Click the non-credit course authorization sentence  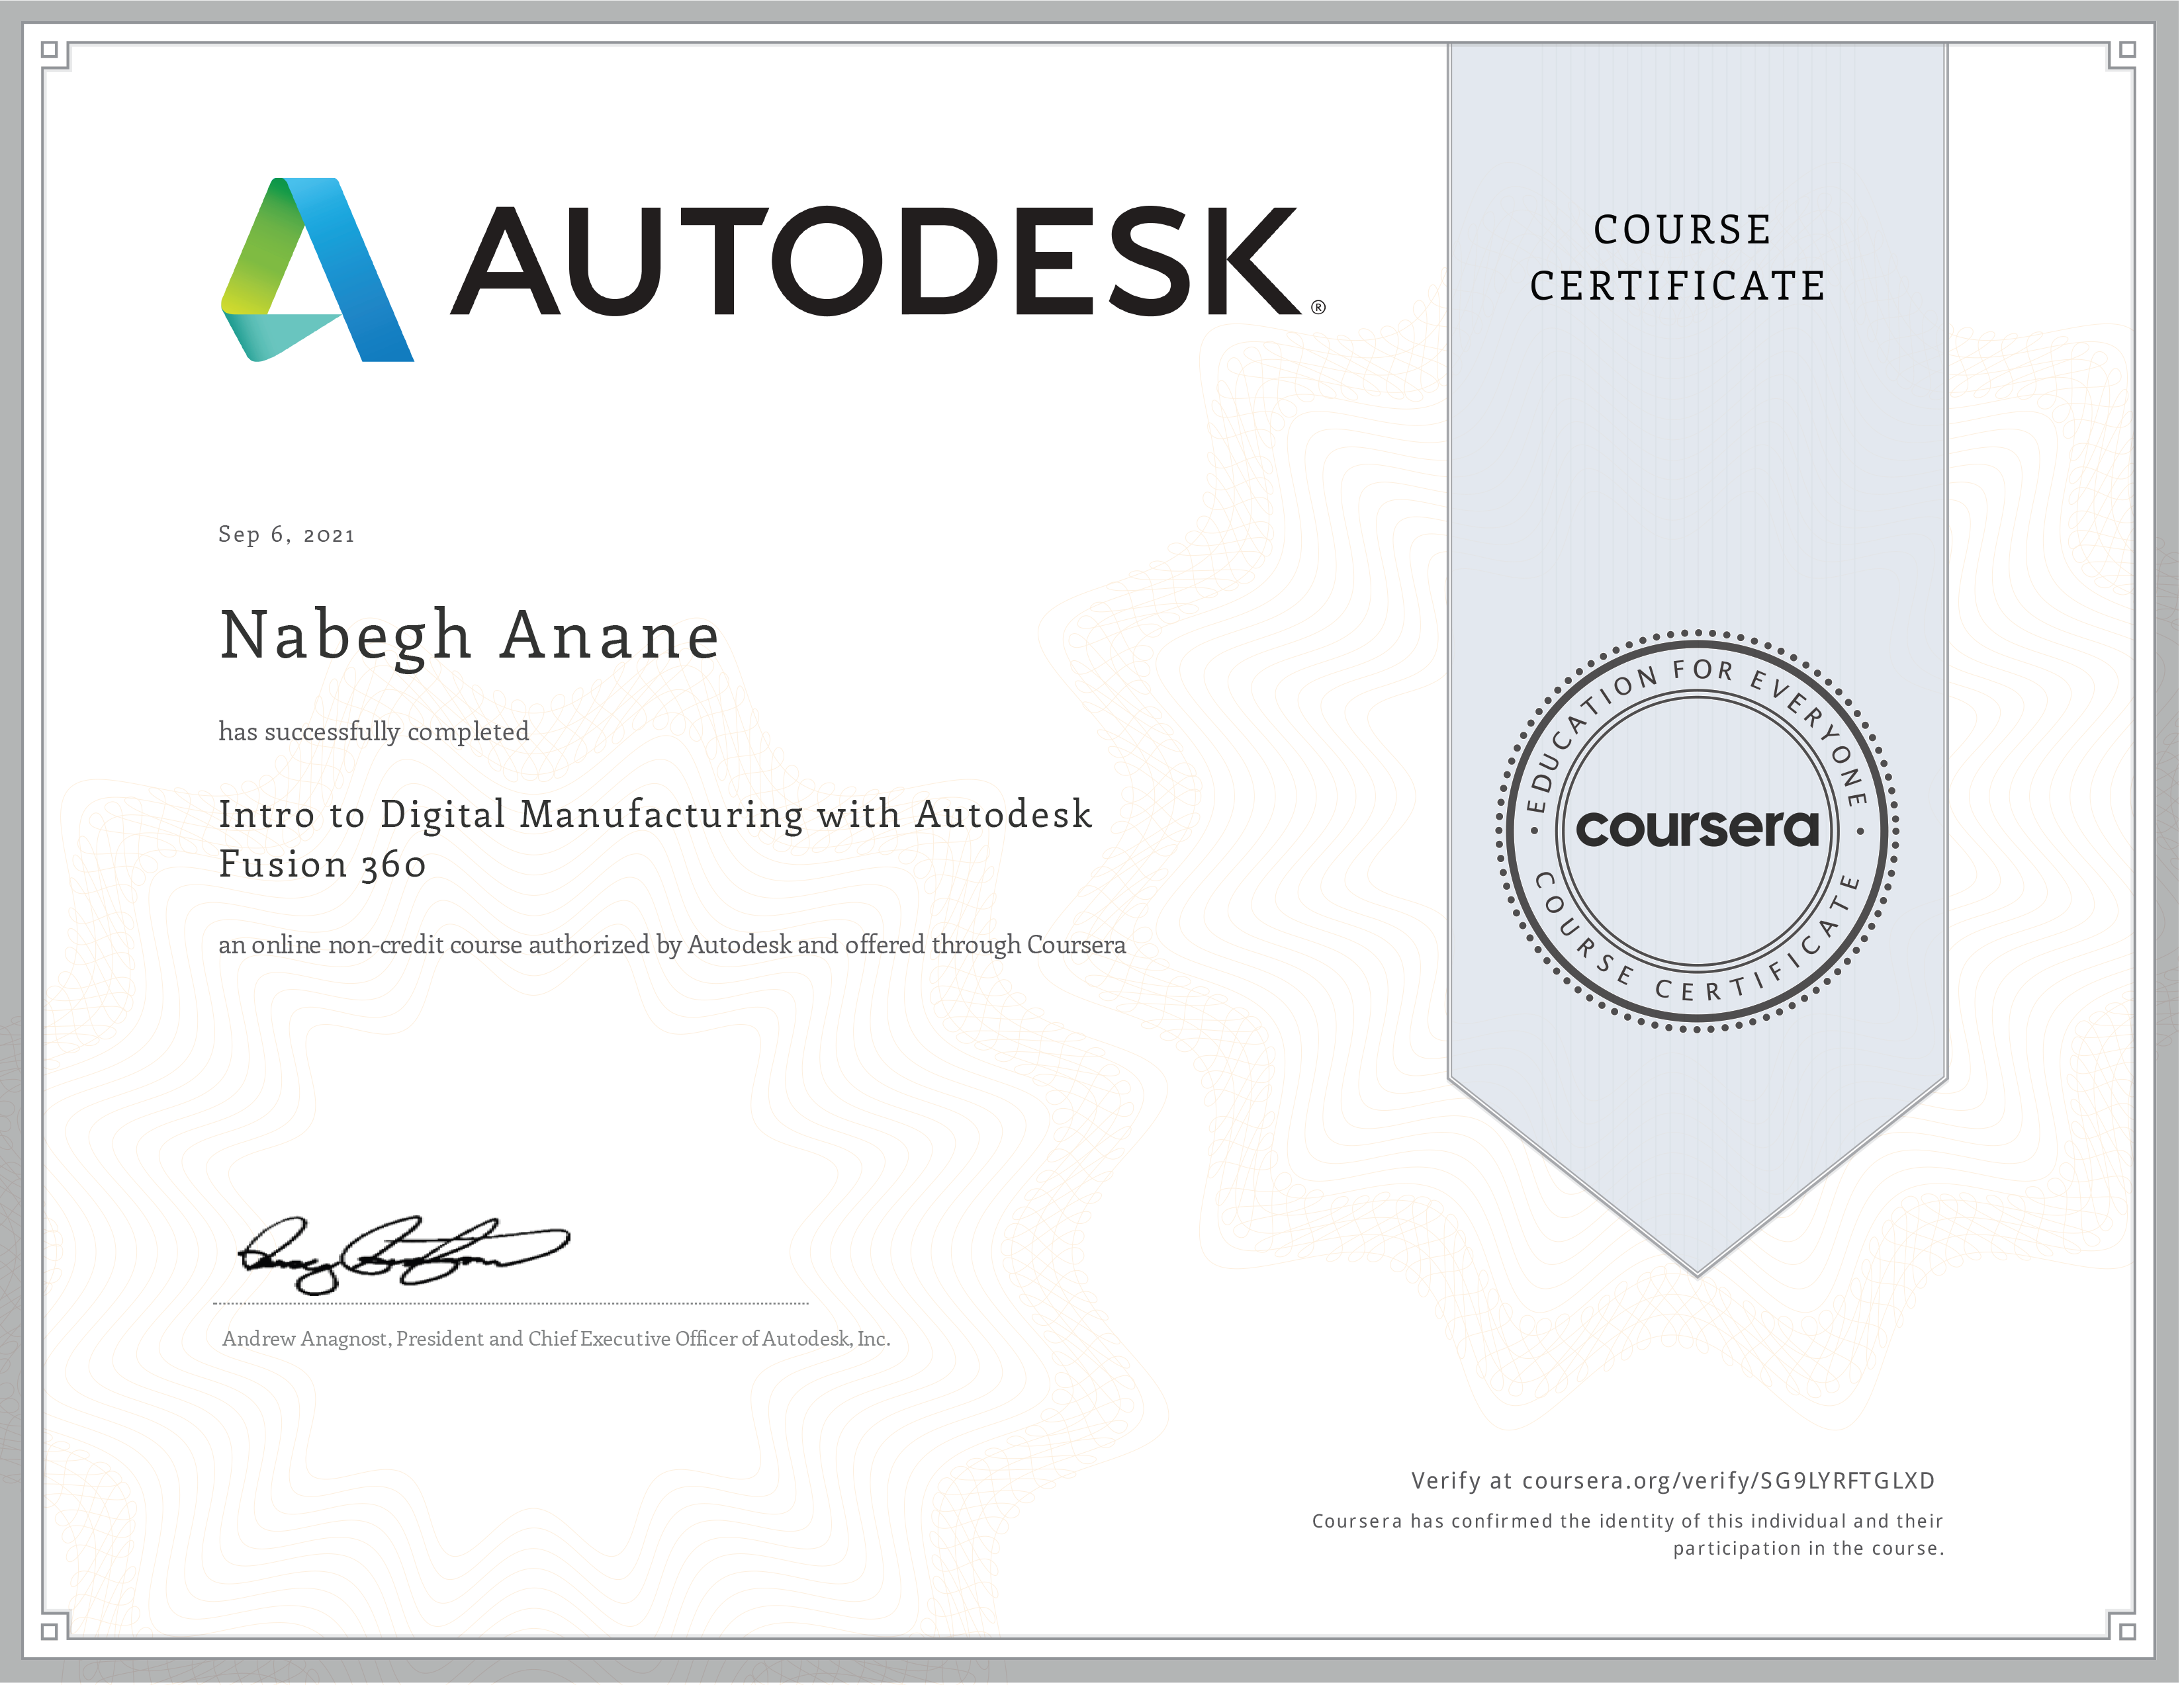coord(672,945)
